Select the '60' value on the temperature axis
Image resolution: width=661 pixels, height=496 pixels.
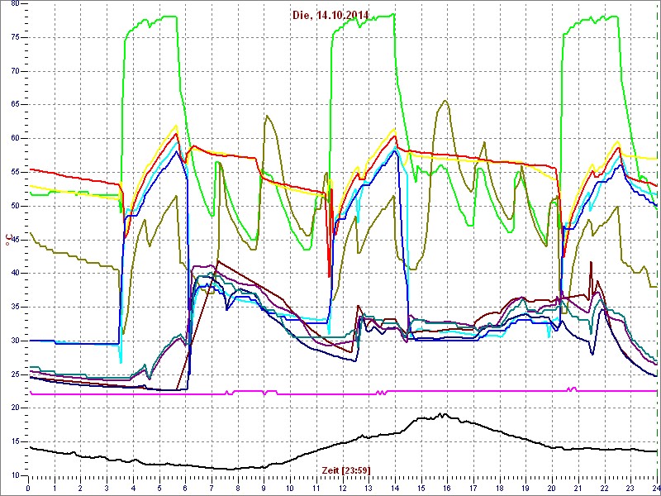13,138
